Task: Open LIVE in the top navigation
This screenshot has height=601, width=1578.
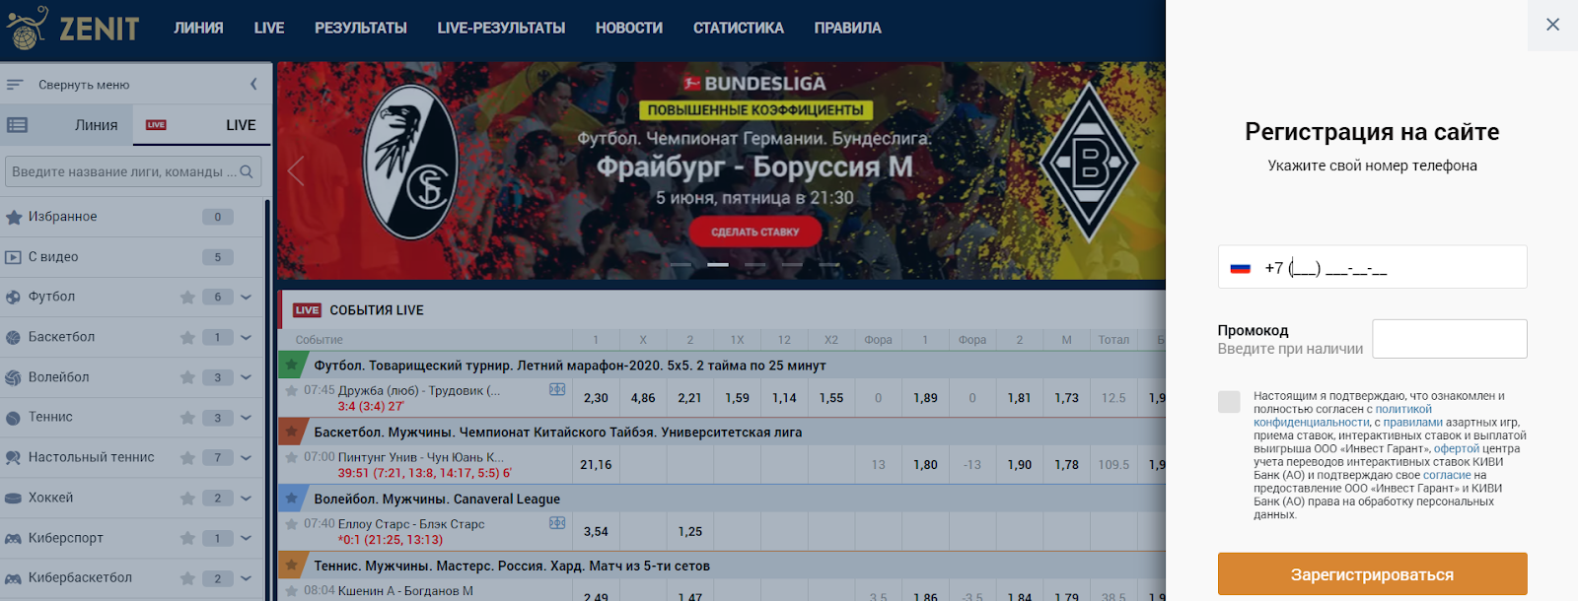Action: (269, 28)
